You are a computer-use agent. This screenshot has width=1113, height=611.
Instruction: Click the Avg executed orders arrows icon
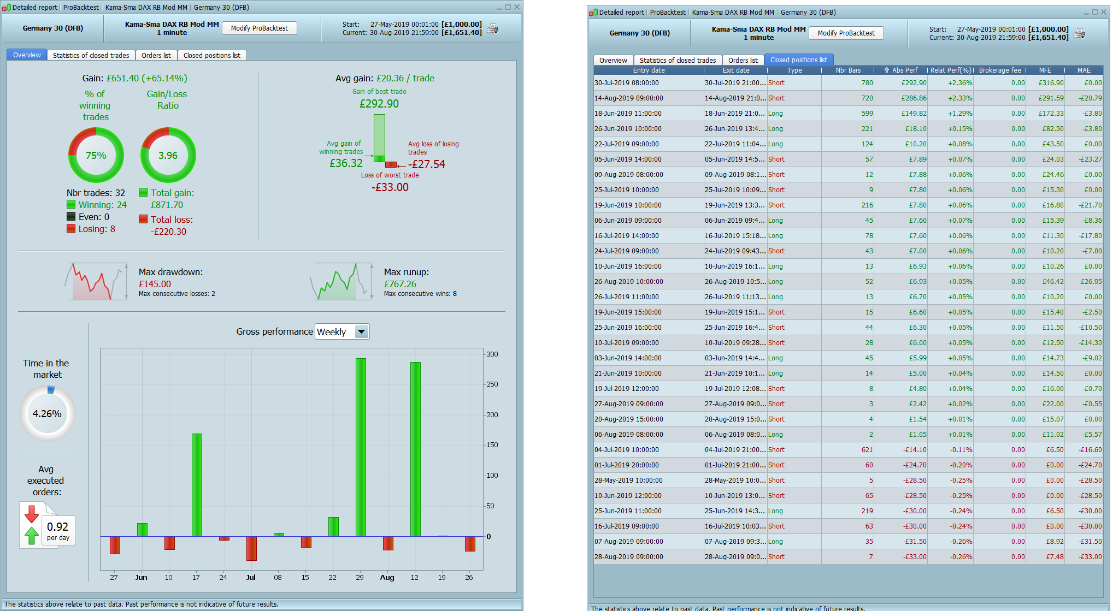32,525
